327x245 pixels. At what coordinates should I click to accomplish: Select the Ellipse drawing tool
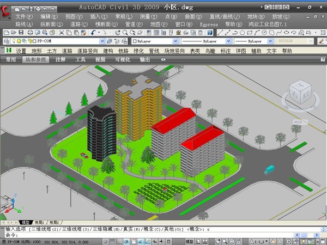point(286,33)
